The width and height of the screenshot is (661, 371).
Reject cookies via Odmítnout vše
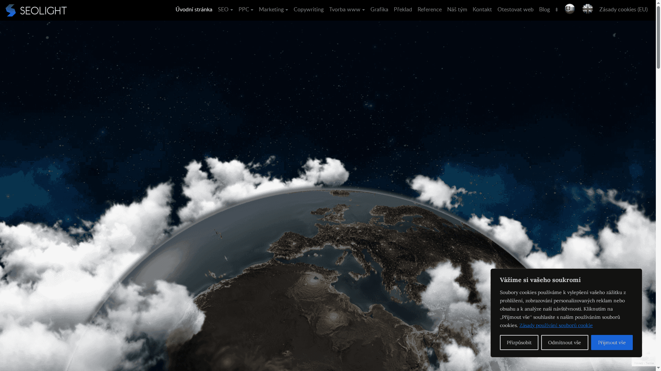pyautogui.click(x=564, y=342)
